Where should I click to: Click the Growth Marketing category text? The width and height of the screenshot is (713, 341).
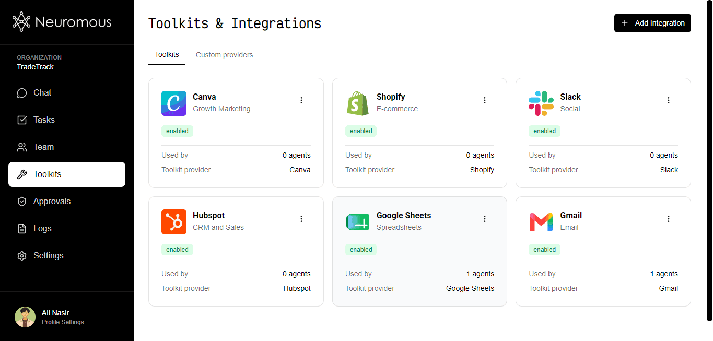[221, 109]
